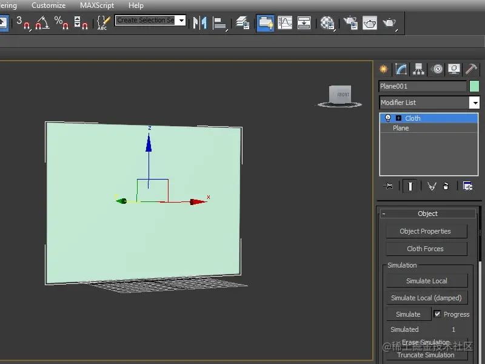
Task: Open the Render Setup dialog
Action: point(350,23)
